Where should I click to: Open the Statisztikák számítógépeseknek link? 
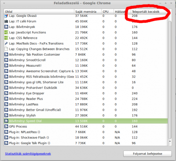[28, 154]
